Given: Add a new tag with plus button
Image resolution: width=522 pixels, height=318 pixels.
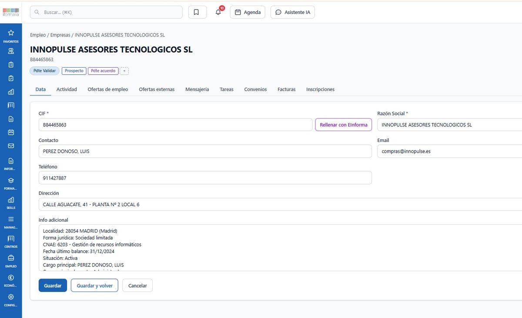Looking at the screenshot, I should click(x=124, y=71).
